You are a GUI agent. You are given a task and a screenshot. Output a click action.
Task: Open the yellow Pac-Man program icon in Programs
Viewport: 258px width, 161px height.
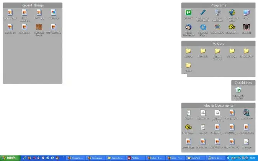click(232, 27)
